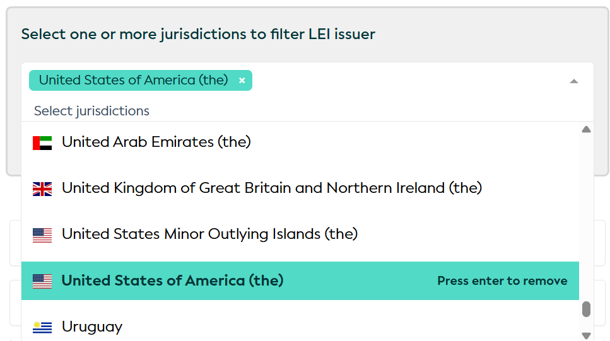Click the Uruguay flag icon
The image size is (610, 341).
[x=42, y=327]
